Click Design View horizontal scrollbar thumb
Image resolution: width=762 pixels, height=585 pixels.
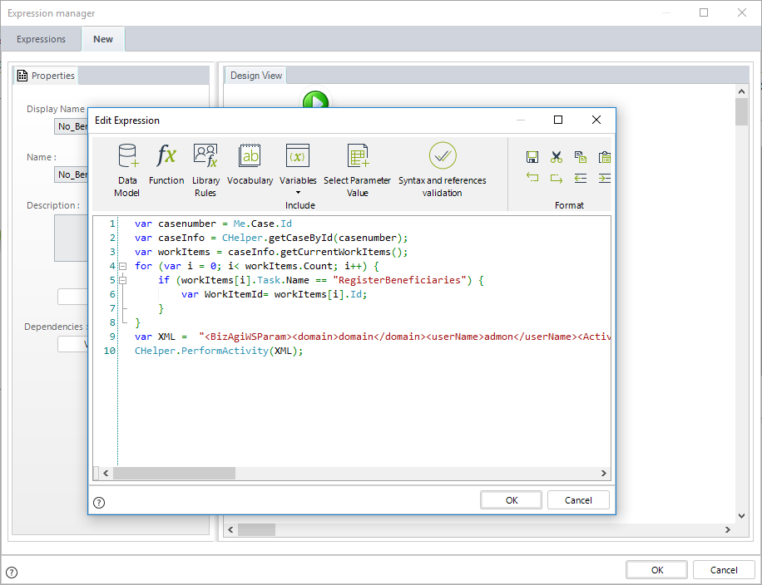point(256,529)
